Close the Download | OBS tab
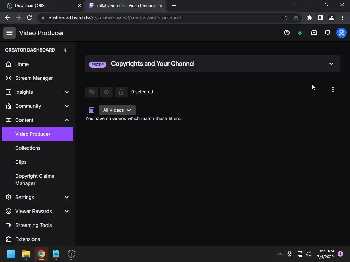This screenshot has width=350, height=262. point(79,6)
